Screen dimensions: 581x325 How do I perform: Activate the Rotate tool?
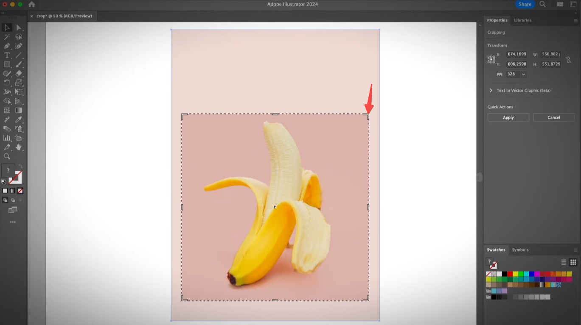(x=7, y=83)
